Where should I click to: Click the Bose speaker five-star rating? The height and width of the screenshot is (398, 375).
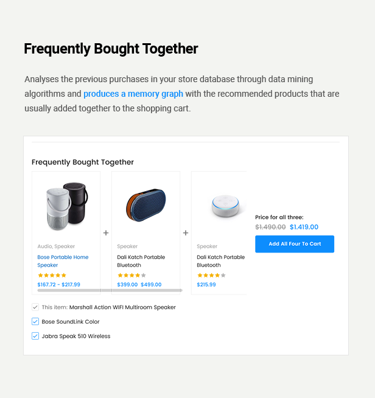pyautogui.click(x=52, y=275)
